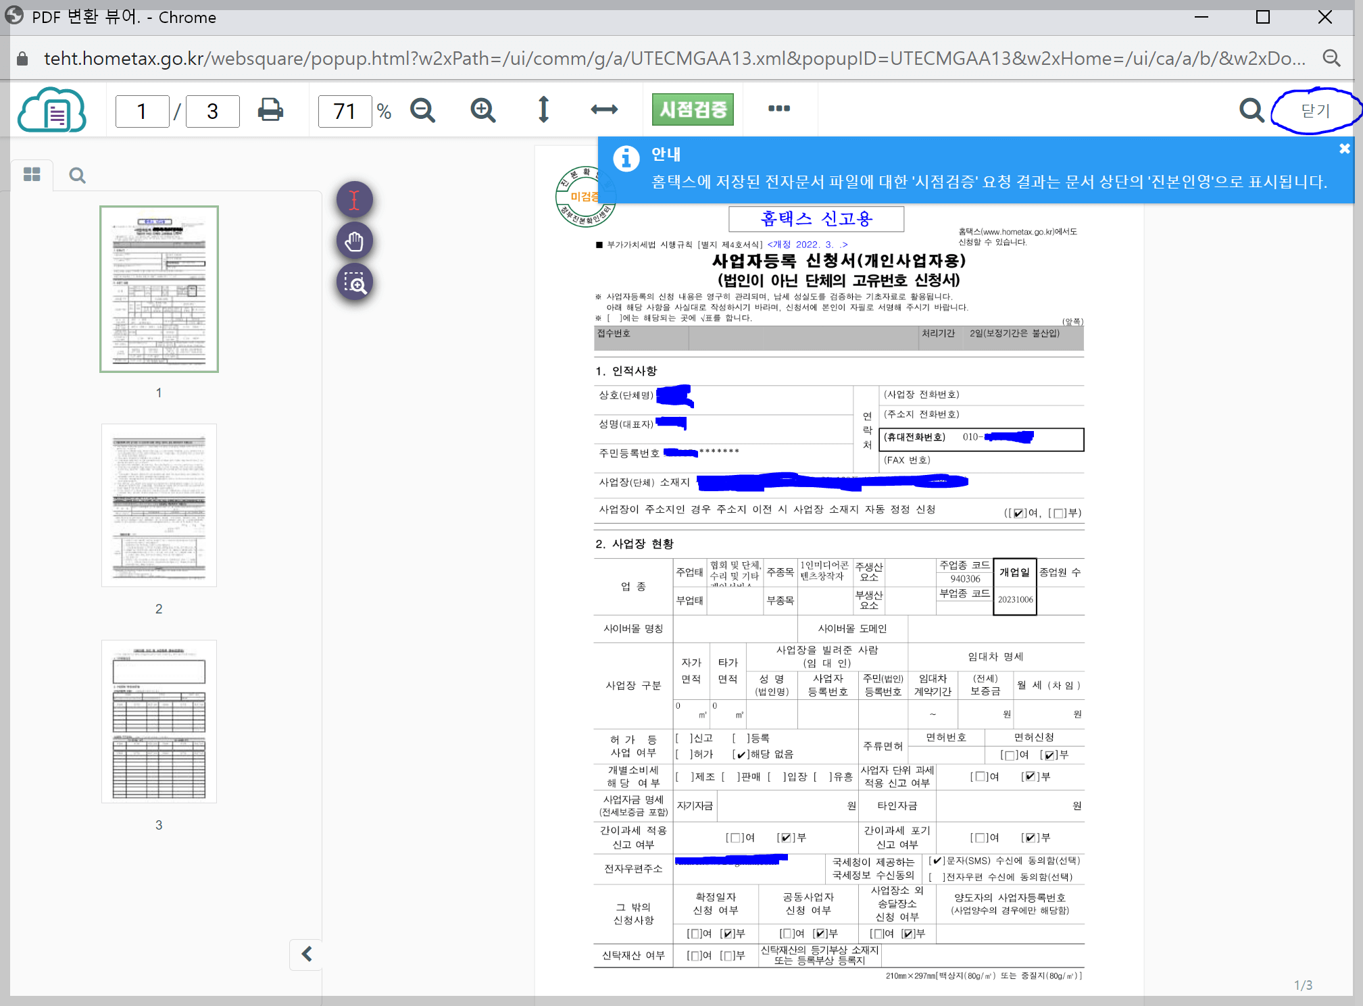Open page 3 thumbnail
Screen dimensions: 1363x1006
[159, 722]
